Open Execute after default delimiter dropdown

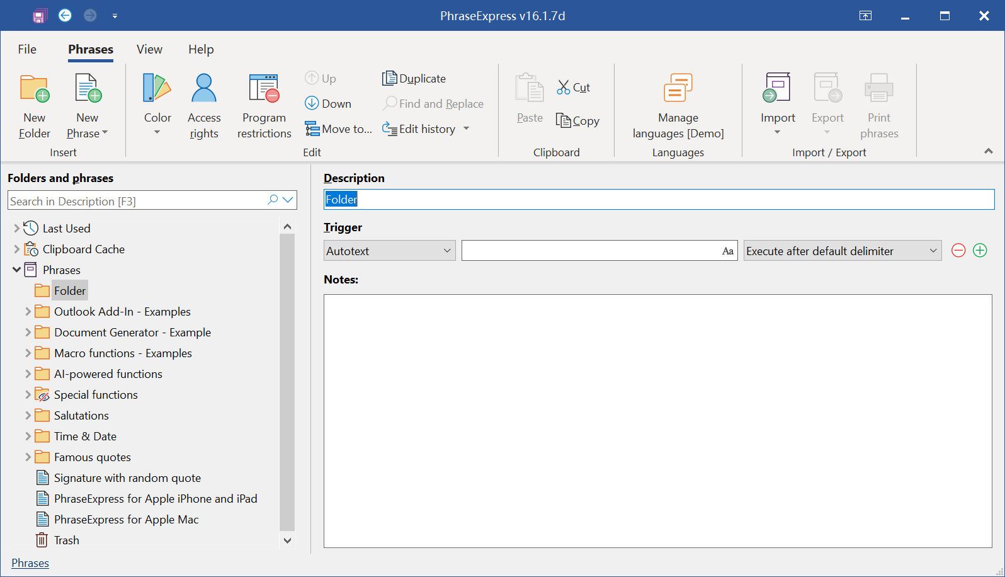click(843, 251)
